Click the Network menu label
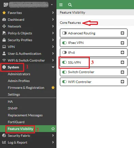 [x=14, y=27]
